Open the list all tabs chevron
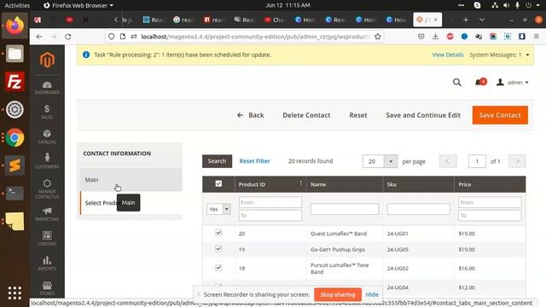The height and width of the screenshot is (307, 546). tap(482, 20)
